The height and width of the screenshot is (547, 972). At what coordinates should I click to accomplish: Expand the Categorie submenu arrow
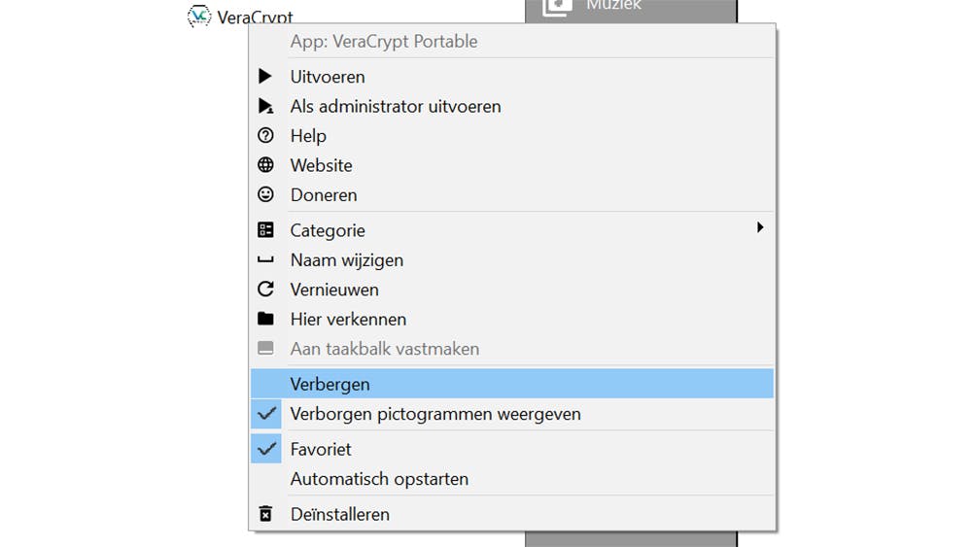tap(760, 228)
